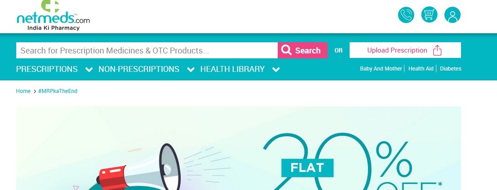Viewport: 497px width, 190px height.
Task: Open the shopping cart icon
Action: pyautogui.click(x=429, y=15)
